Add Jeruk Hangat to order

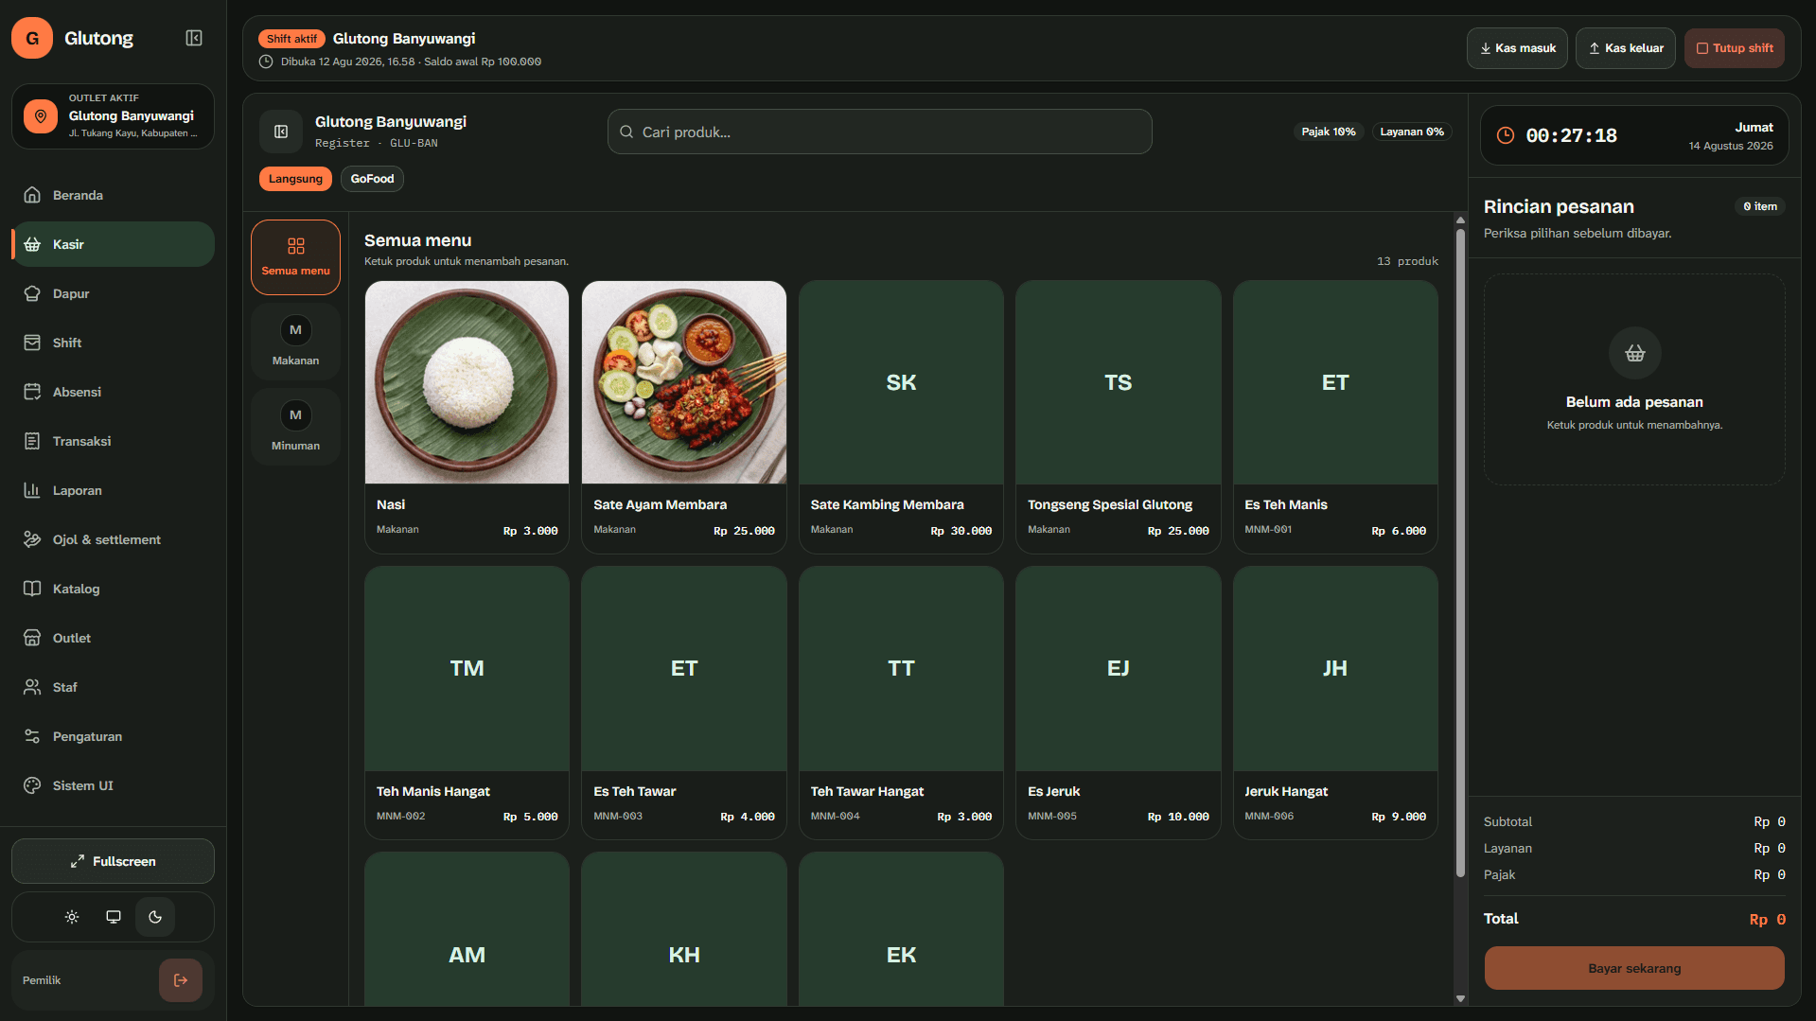pos(1335,703)
